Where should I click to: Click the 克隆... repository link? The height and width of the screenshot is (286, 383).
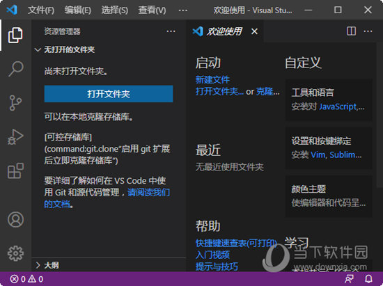pos(267,92)
